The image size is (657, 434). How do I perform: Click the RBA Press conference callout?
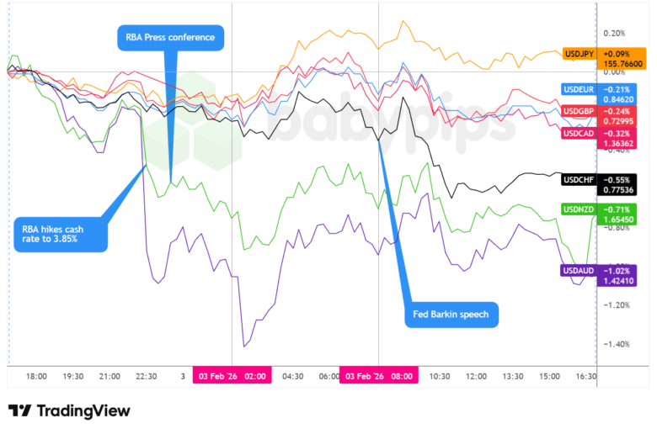pos(170,37)
